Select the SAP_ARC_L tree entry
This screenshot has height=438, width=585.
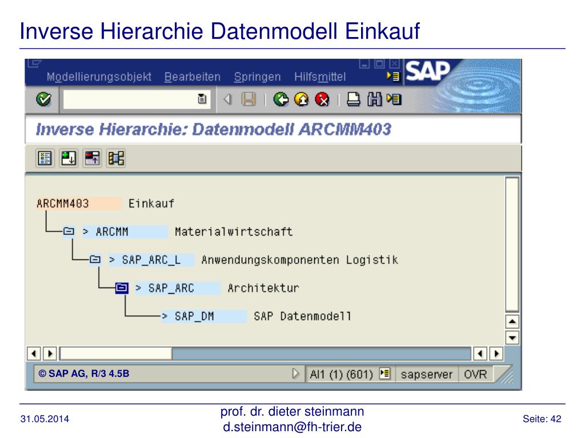[x=151, y=259]
